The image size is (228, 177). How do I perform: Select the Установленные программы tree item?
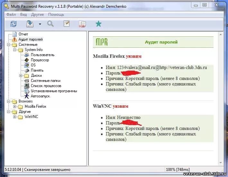pos(54,91)
